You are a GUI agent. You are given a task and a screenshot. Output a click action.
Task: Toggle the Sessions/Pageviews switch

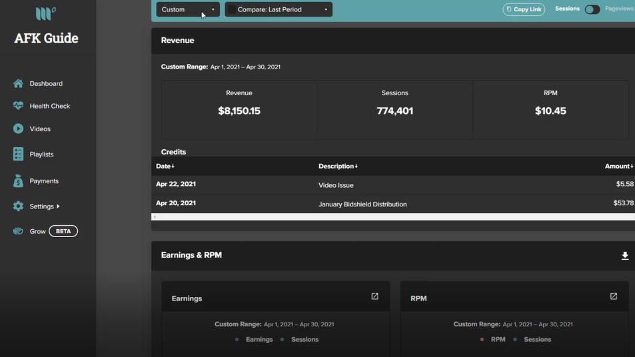coord(592,9)
